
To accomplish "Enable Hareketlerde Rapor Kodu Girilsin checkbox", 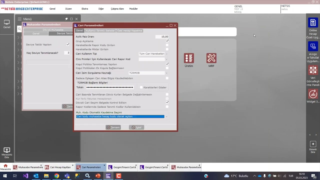I will [x=167, y=45].
